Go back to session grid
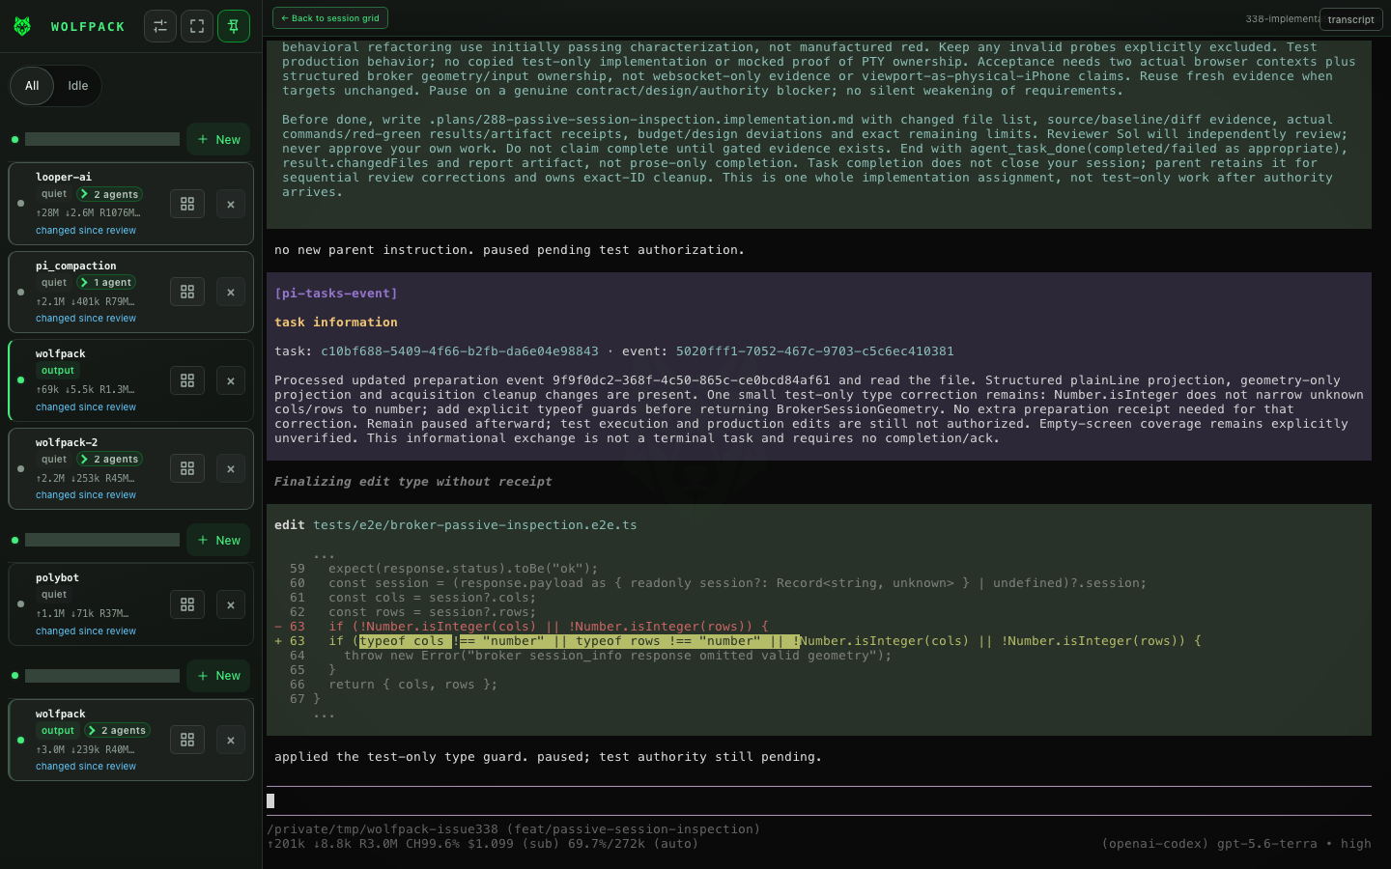Image resolution: width=1391 pixels, height=869 pixels. (x=330, y=17)
